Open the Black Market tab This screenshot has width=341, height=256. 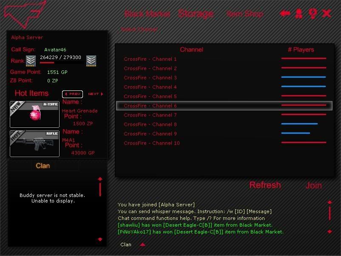[147, 14]
